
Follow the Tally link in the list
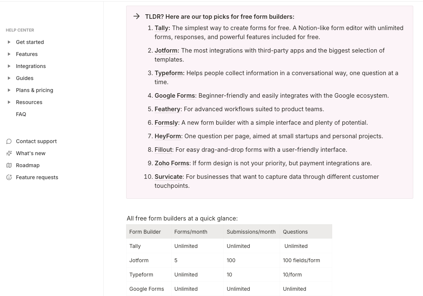162,28
